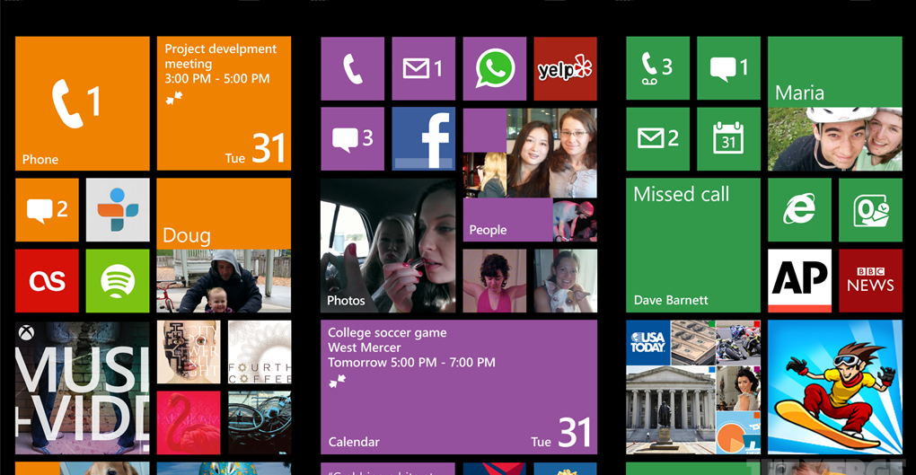Open the Missed call Dave Barnett tile
The height and width of the screenshot is (475, 916).
point(693,245)
